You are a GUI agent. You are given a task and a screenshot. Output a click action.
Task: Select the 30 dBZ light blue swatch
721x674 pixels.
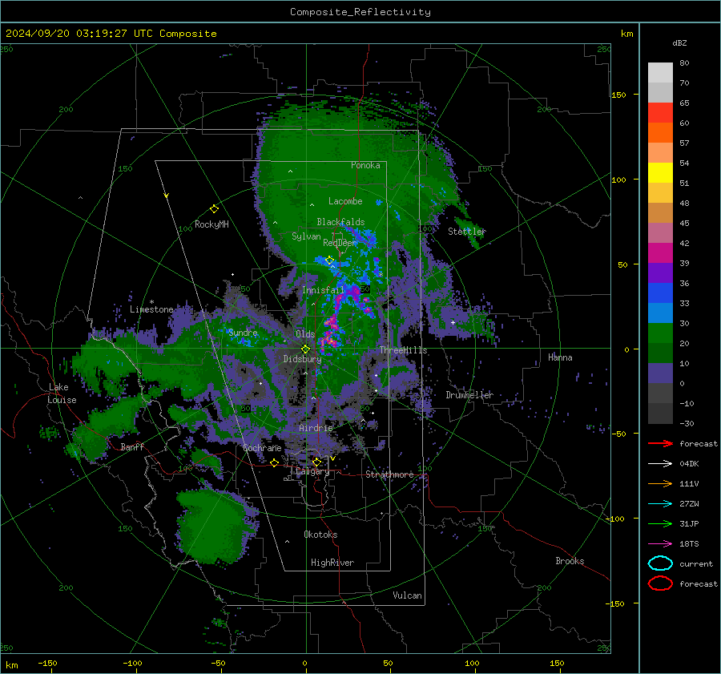pyautogui.click(x=660, y=313)
